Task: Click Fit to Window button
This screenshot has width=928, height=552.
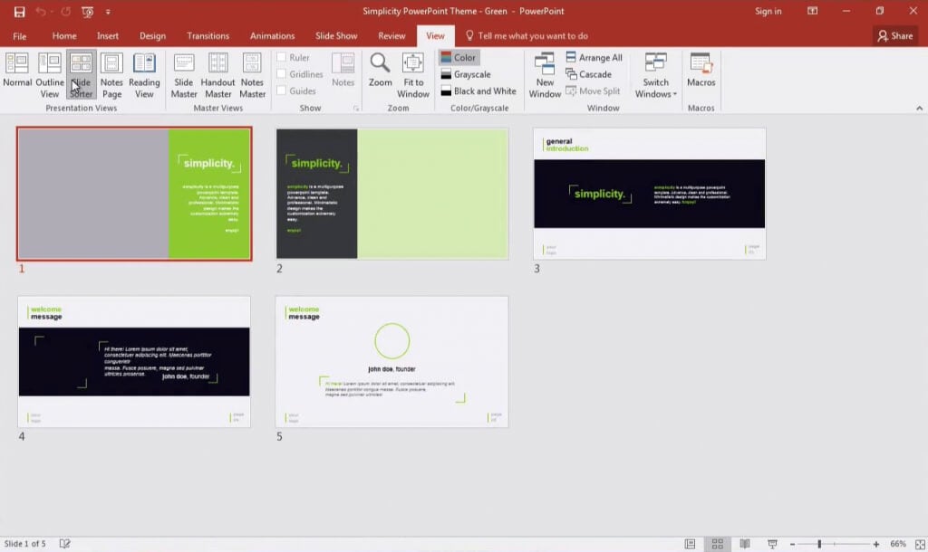Action: click(x=413, y=72)
